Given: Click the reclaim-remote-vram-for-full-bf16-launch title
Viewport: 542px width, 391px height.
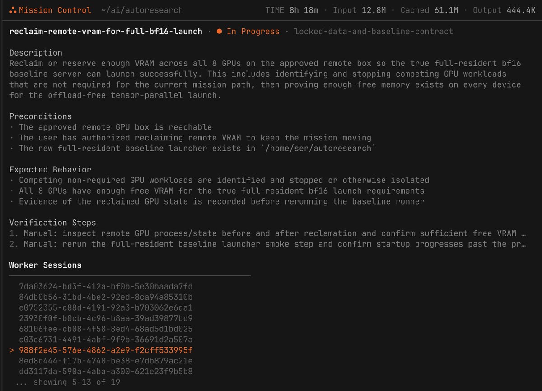Looking at the screenshot, I should 106,32.
